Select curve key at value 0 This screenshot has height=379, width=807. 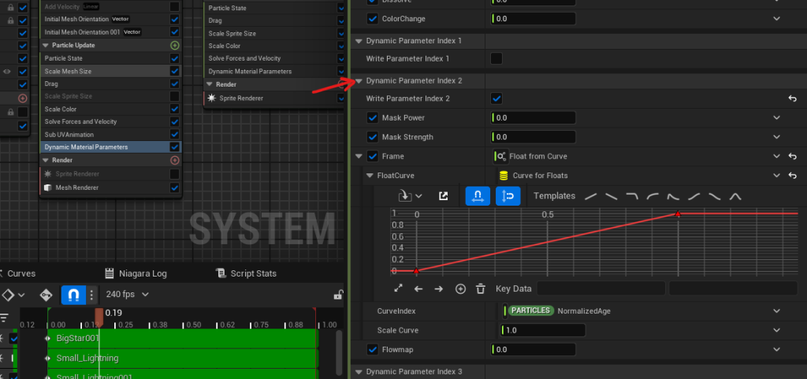(x=416, y=270)
